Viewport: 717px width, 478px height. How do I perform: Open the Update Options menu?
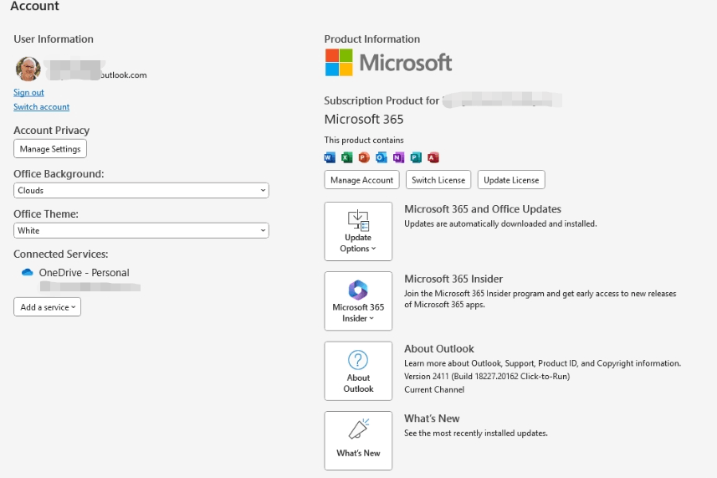tap(358, 231)
